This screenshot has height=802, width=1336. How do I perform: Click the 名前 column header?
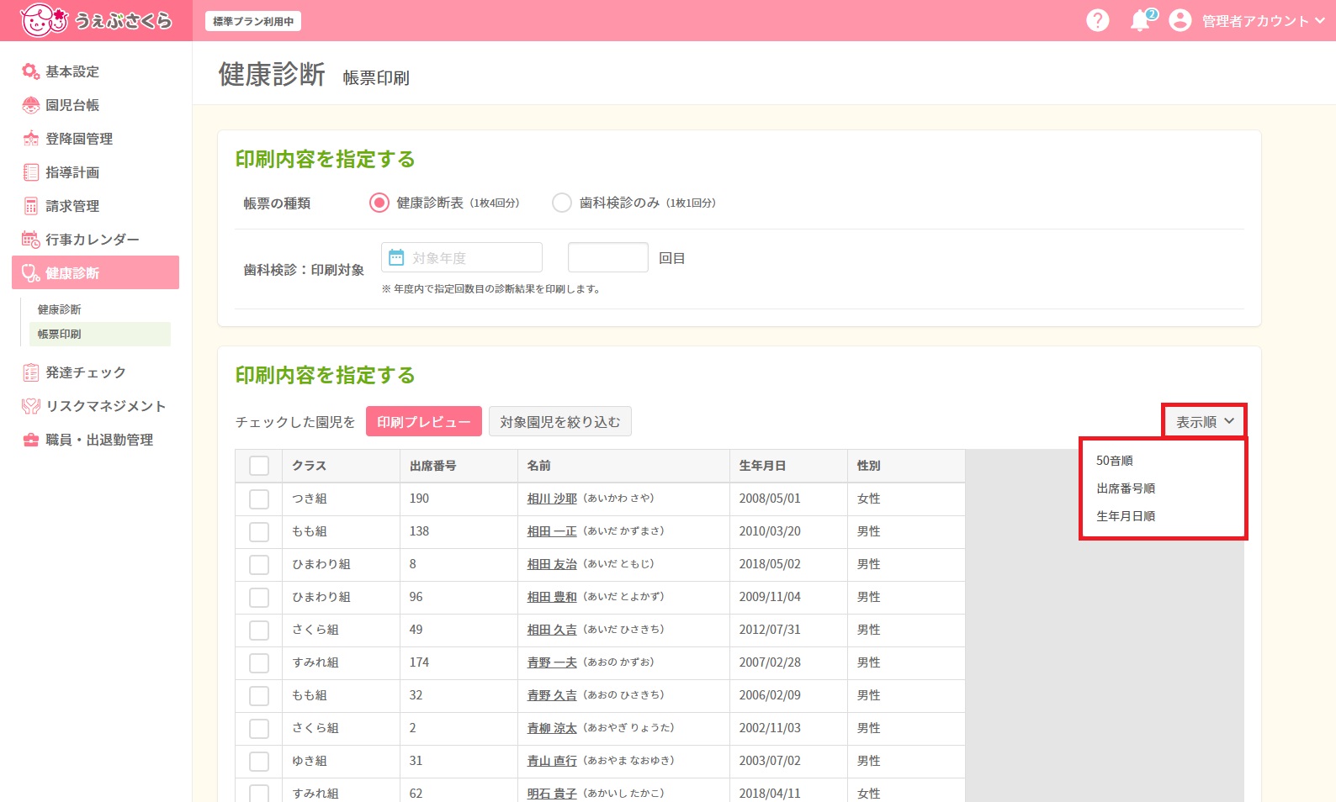tap(623, 466)
